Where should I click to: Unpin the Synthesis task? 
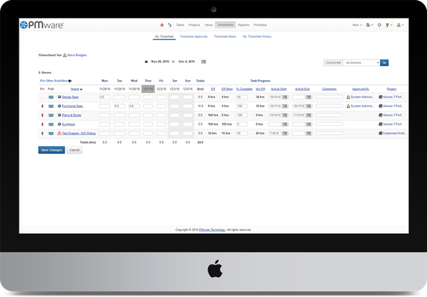[x=42, y=124]
